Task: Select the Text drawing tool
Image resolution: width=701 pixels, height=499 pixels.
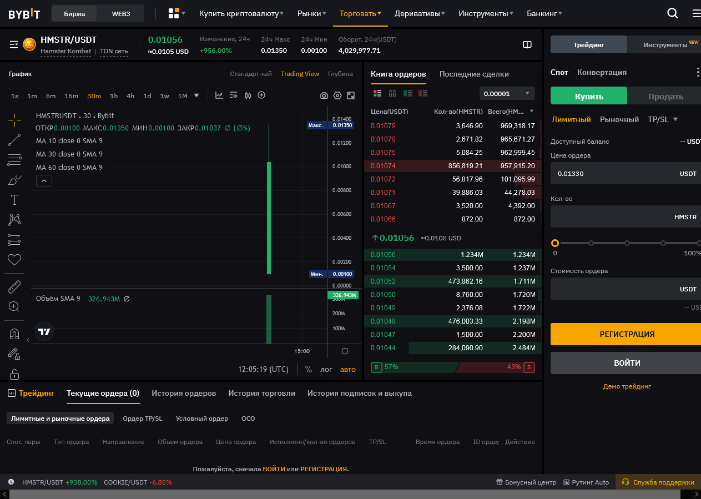Action: coord(14,200)
